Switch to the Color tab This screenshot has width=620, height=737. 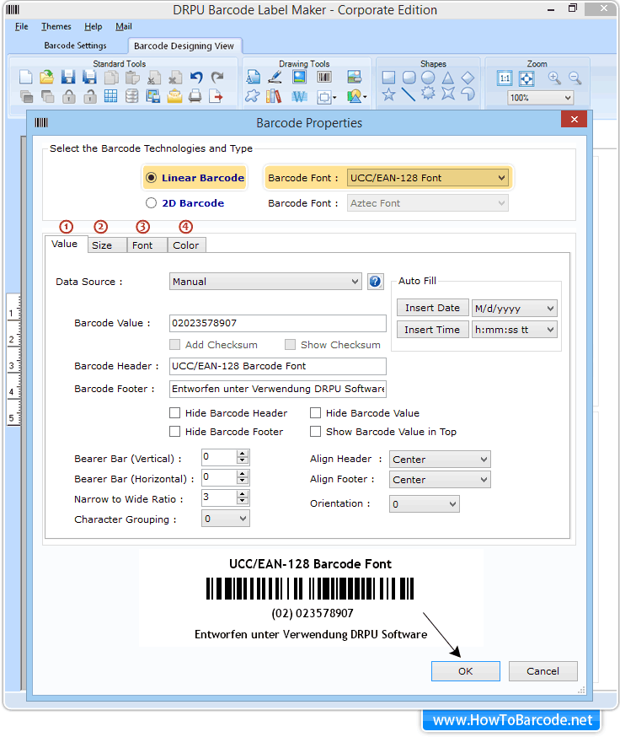tap(186, 245)
